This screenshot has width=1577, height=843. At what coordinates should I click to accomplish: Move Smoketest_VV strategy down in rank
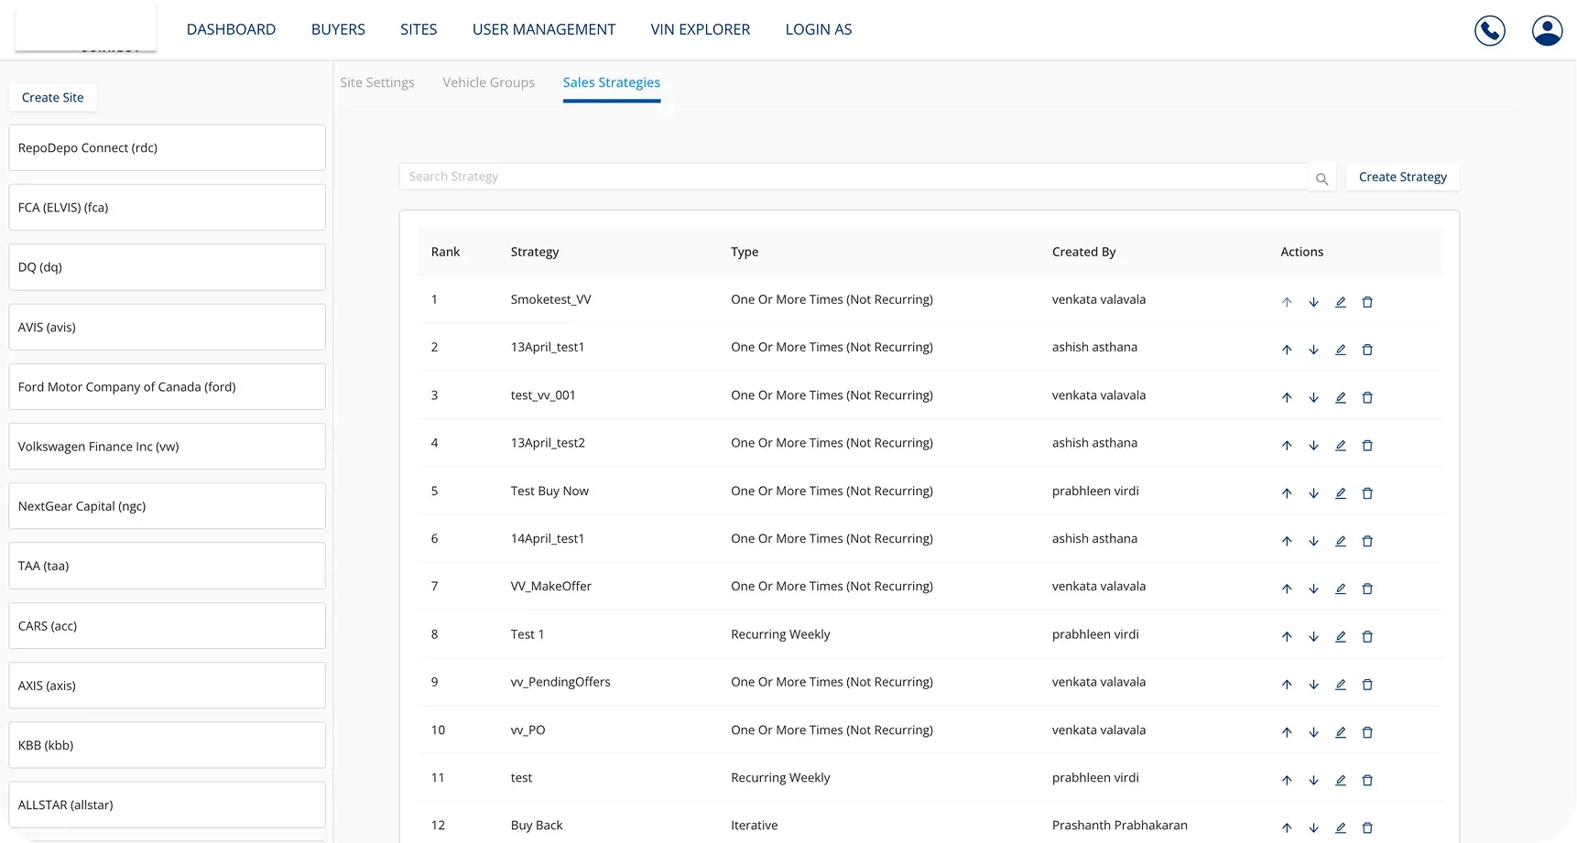click(x=1313, y=302)
